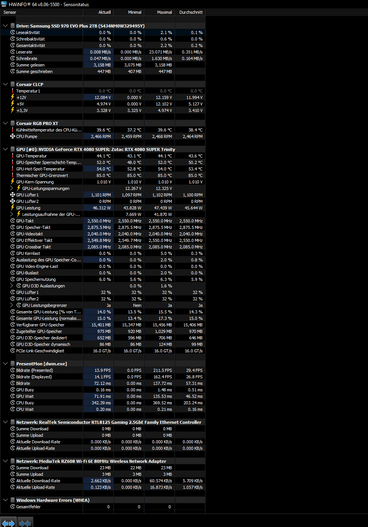Select the Kühlmitteltemperatur des CPU-Kühlers row
Screen dimensions: 368x527
103,130
